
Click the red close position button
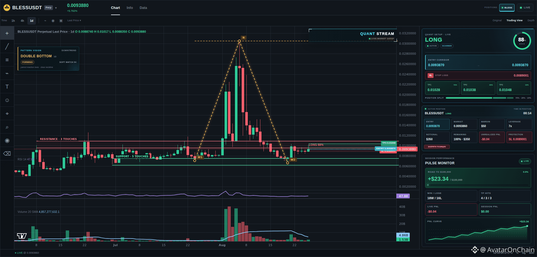[437, 147]
